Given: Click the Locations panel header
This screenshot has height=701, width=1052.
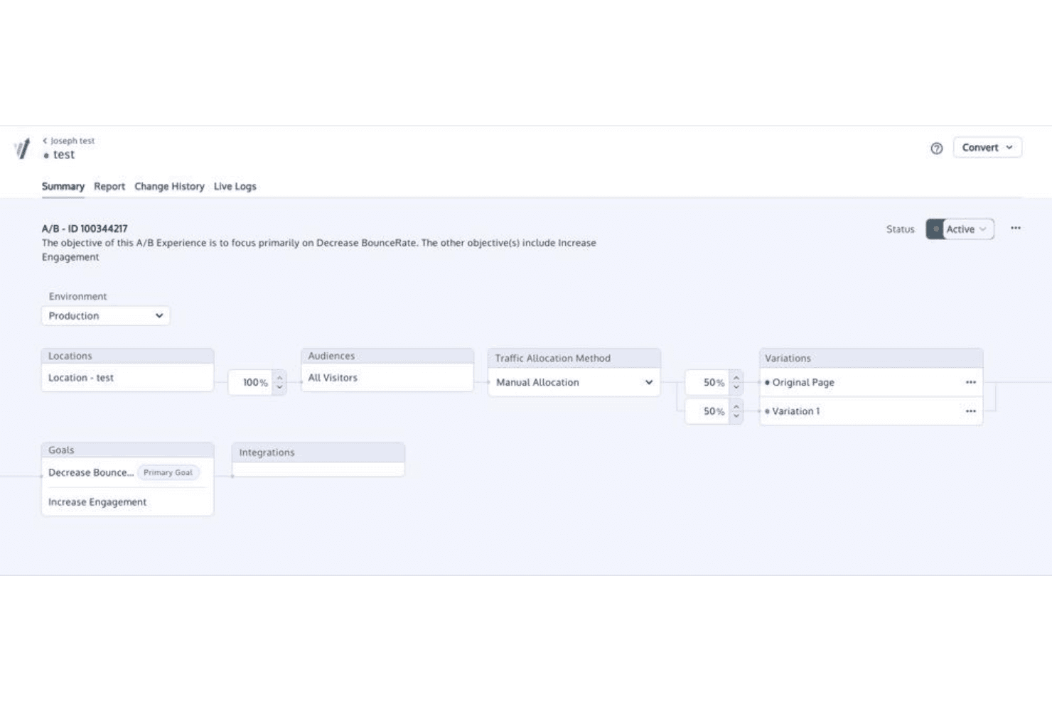Looking at the screenshot, I should [x=127, y=356].
